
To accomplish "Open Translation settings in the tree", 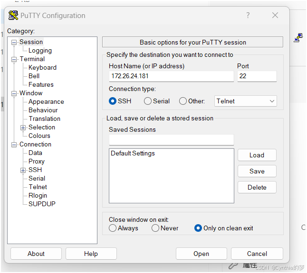I will click(45, 119).
